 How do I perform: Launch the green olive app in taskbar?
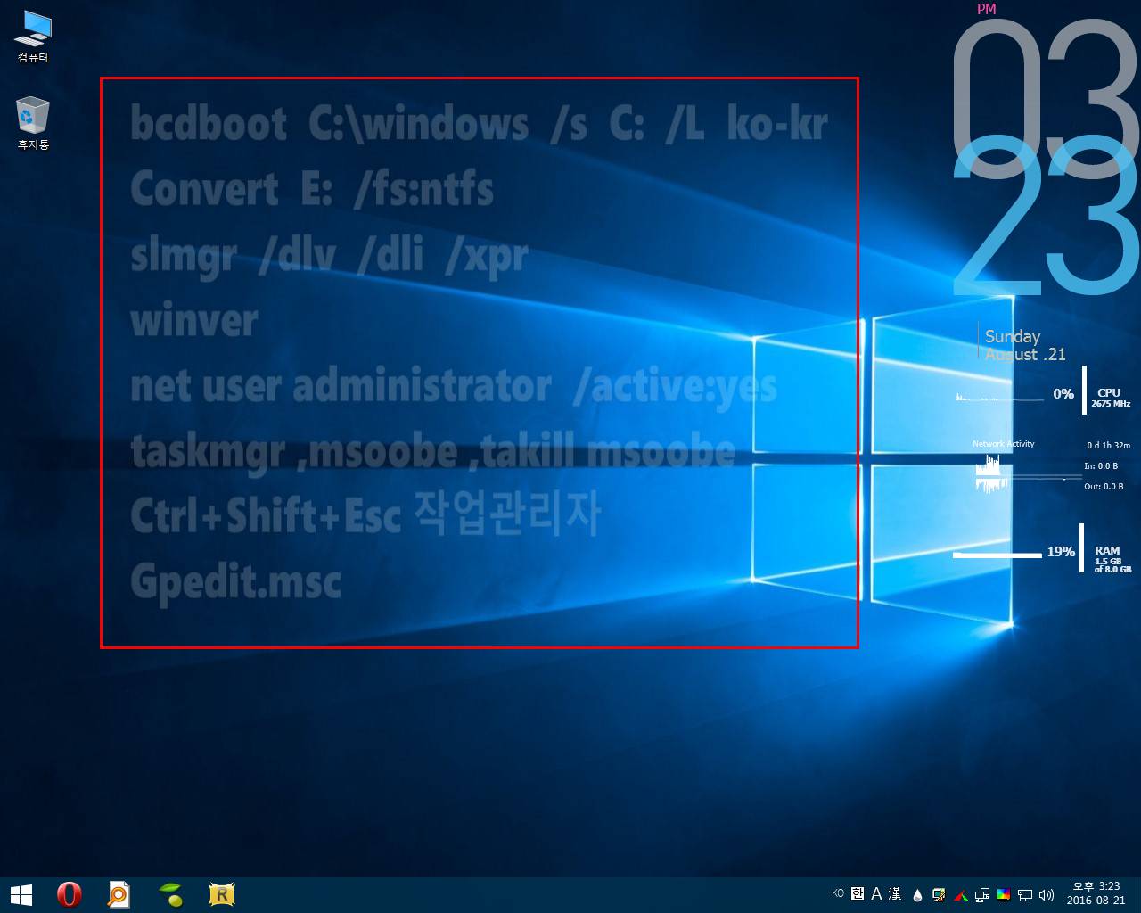coord(170,894)
